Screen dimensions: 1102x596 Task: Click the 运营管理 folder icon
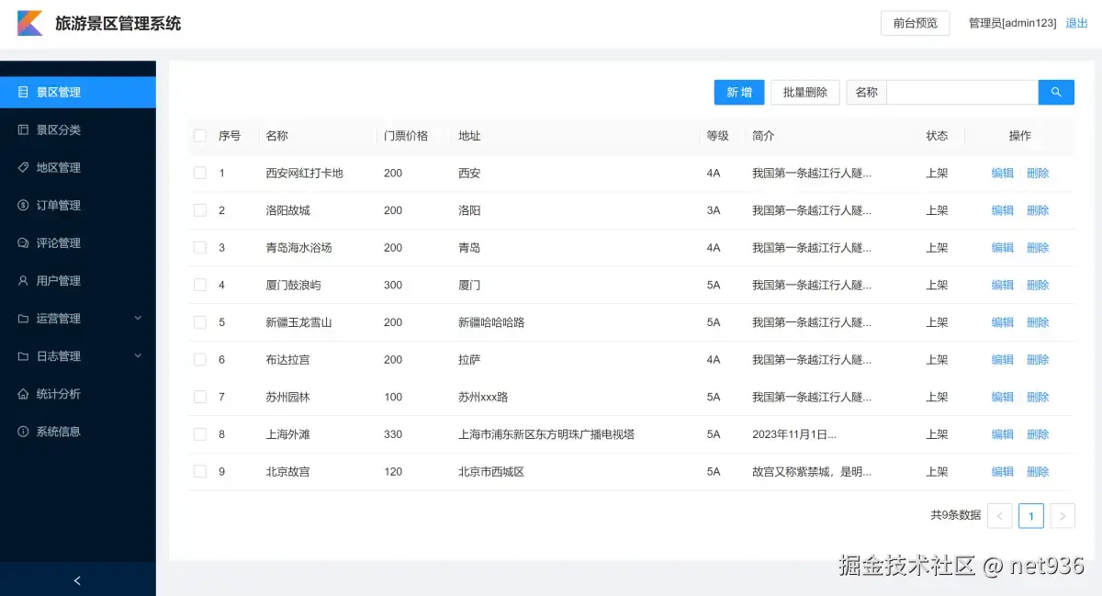23,318
